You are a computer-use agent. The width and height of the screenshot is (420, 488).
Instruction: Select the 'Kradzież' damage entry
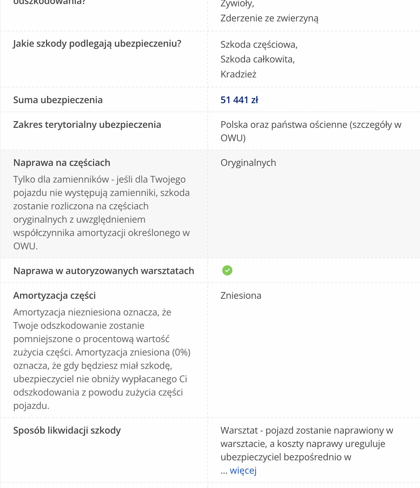point(238,74)
